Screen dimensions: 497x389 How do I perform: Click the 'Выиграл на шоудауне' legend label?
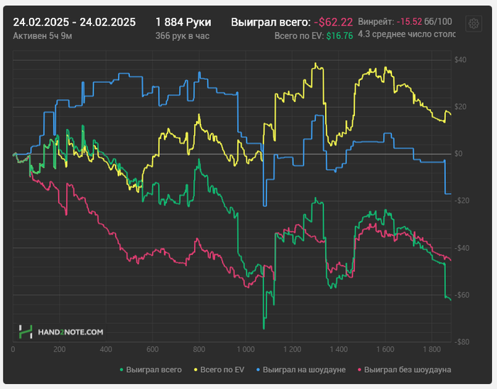point(304,369)
